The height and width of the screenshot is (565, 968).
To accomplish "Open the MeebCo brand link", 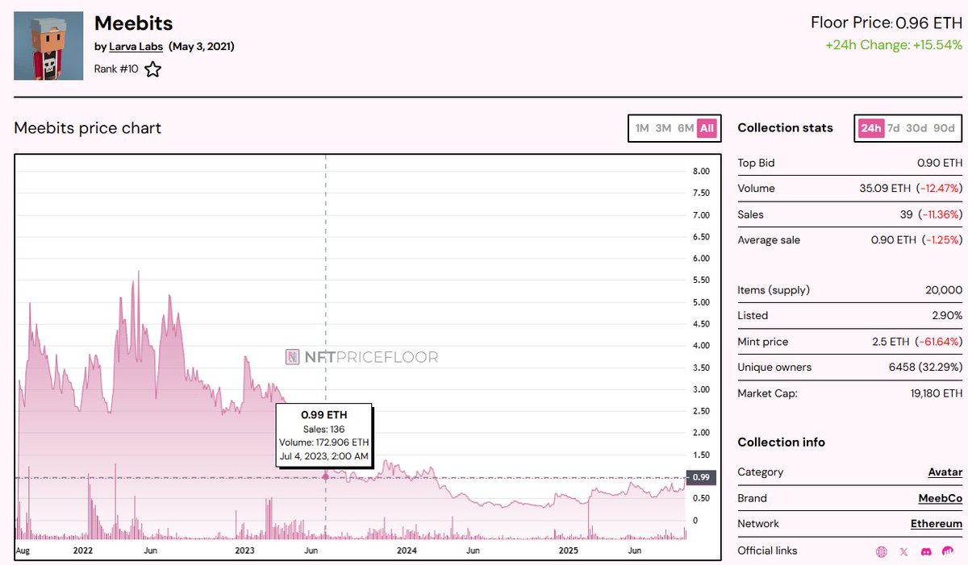I will click(941, 498).
